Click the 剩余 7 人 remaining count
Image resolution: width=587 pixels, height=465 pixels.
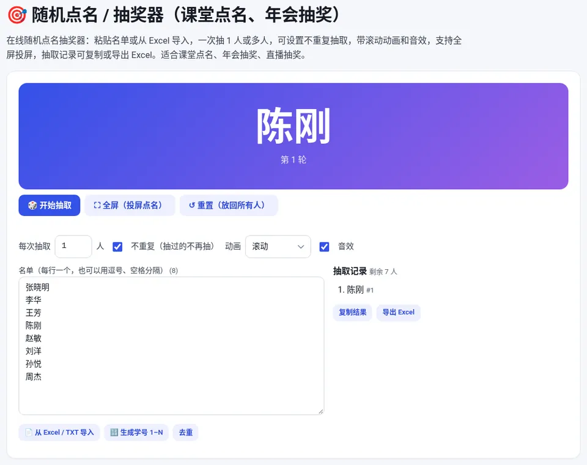click(x=383, y=272)
